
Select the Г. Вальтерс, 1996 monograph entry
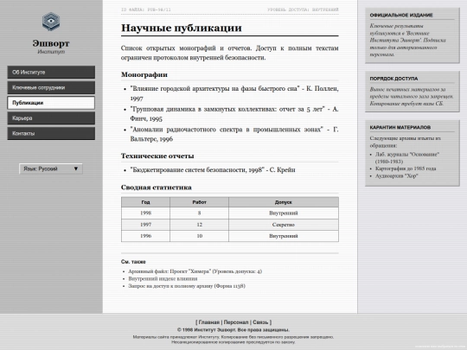click(234, 134)
